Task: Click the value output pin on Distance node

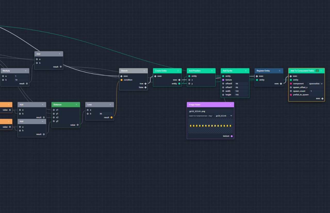Action: pos(78,125)
